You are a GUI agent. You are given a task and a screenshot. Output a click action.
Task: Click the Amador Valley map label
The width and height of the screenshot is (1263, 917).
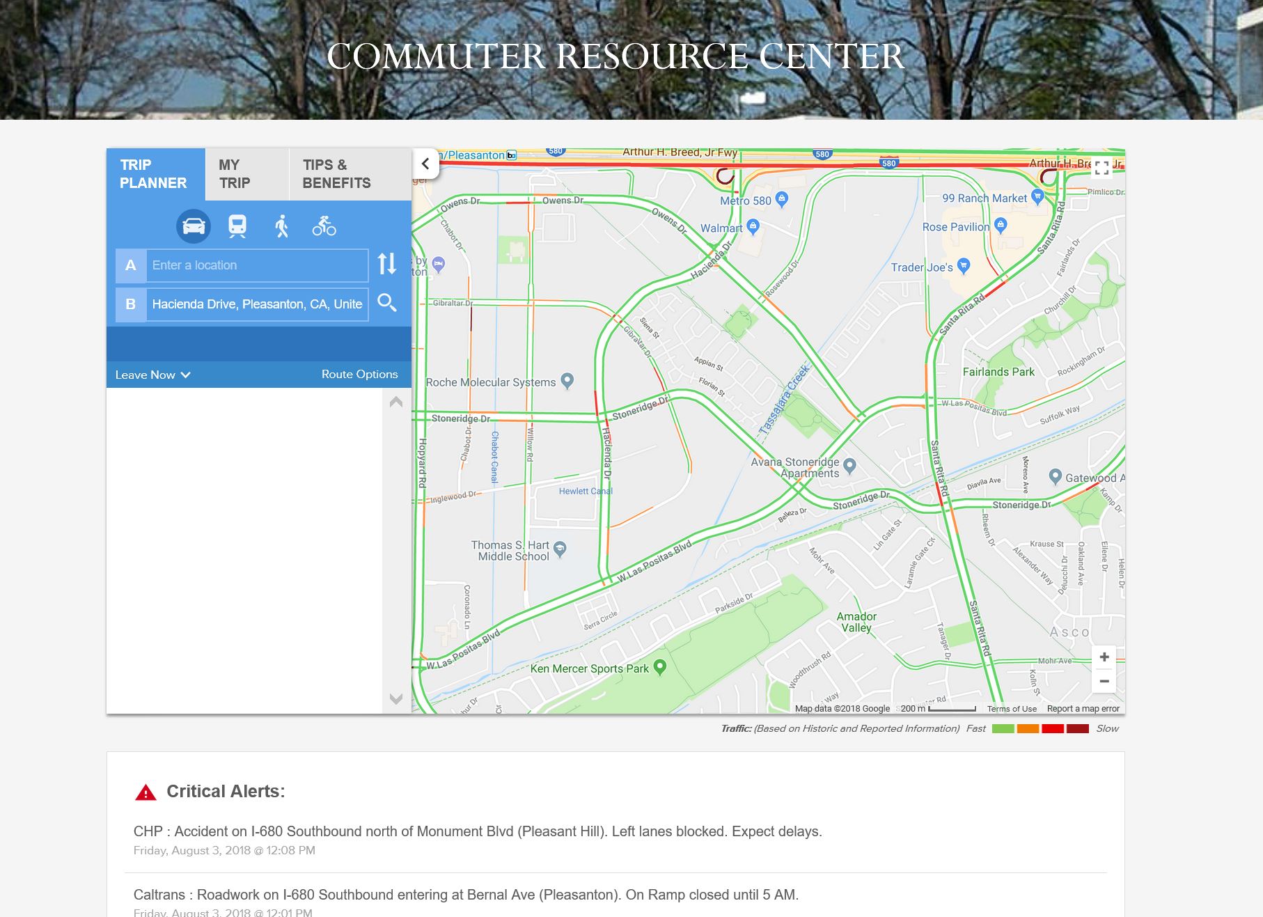[856, 622]
